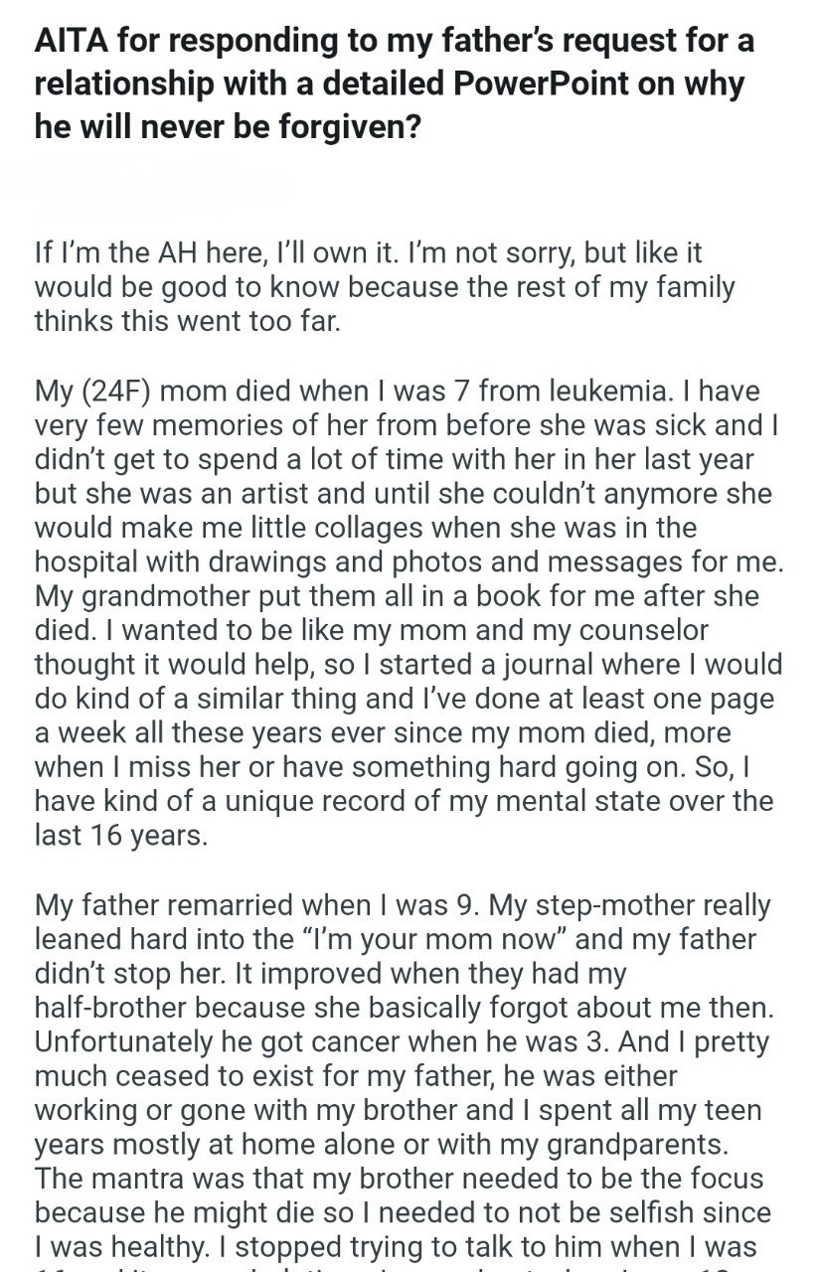Click the "I was healthy. I stopped trying" line
Image resolution: width=819 pixels, height=1272 pixels.
click(x=396, y=1246)
